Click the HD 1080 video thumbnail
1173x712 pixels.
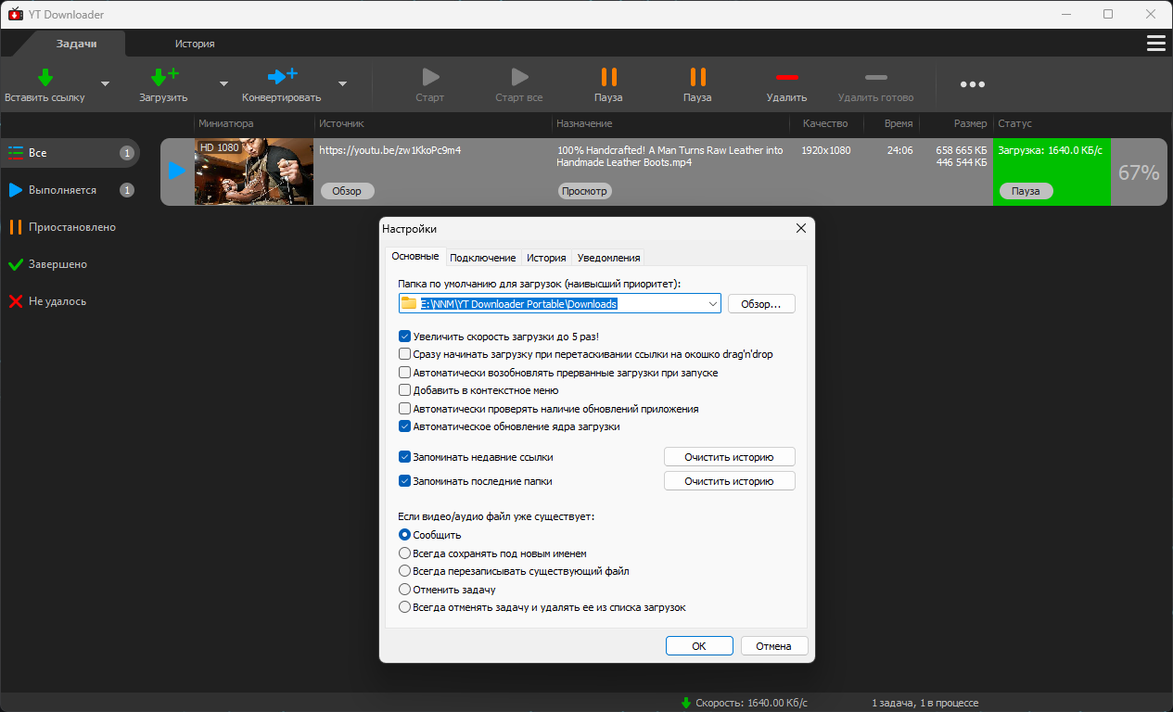coord(254,172)
